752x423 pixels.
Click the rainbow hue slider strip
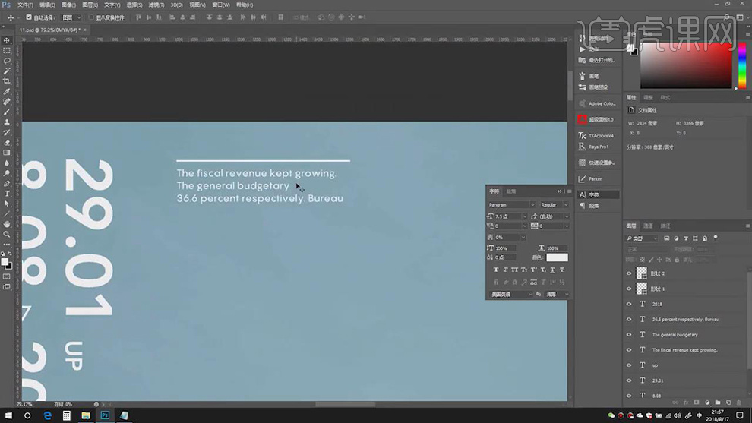(742, 65)
